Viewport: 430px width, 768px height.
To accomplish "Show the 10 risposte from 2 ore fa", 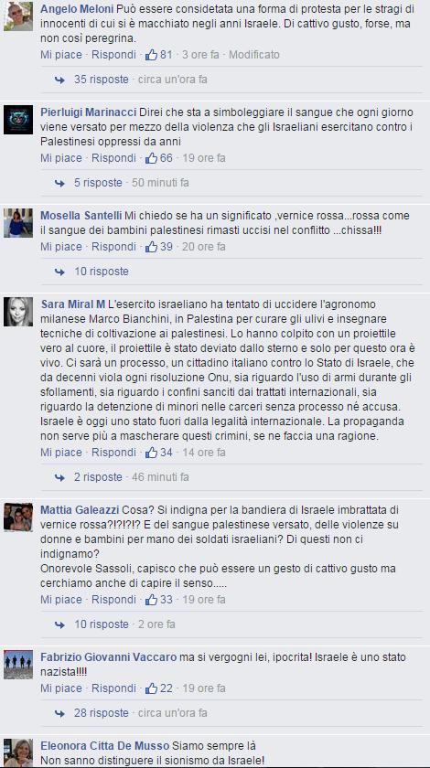I will pyautogui.click(x=102, y=624).
